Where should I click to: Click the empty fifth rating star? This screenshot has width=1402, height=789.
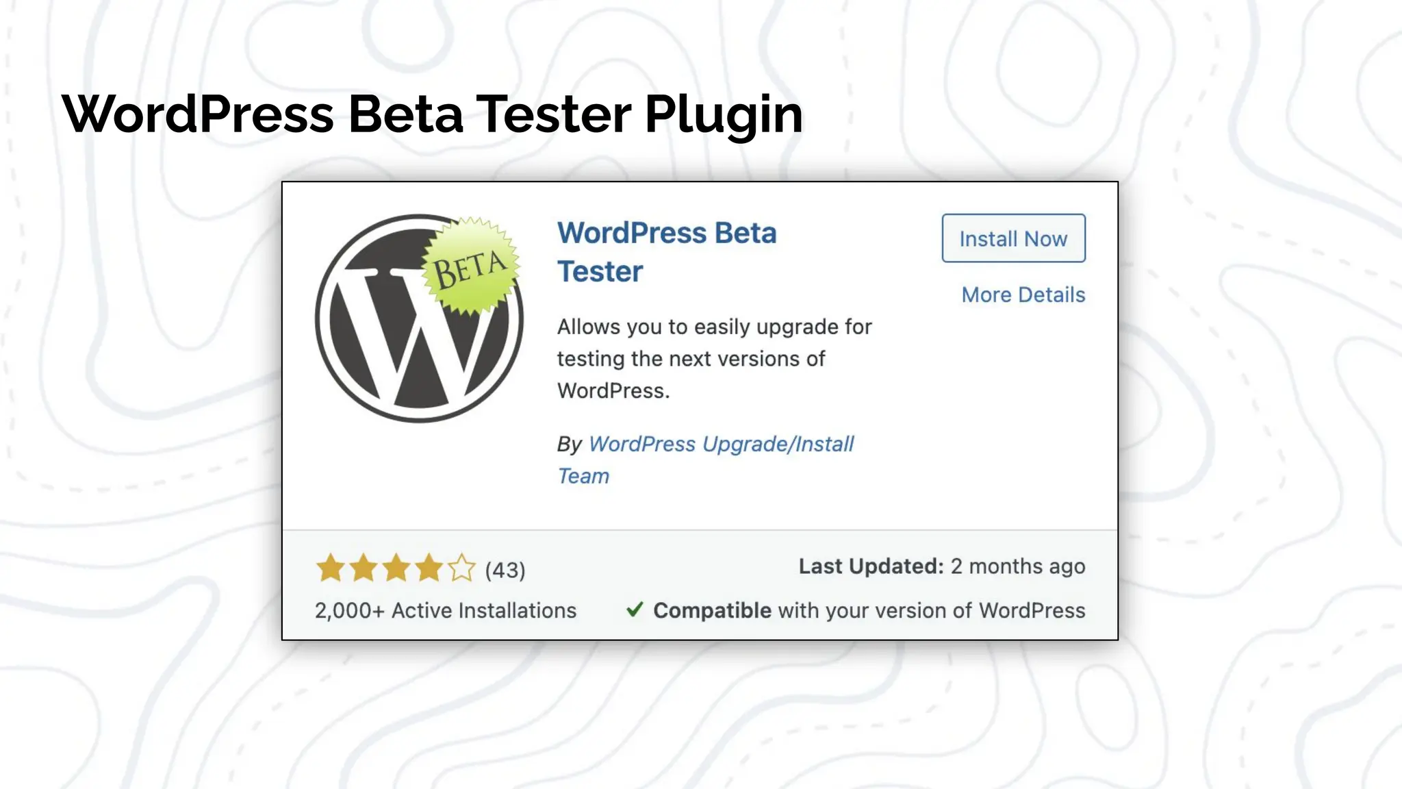[x=461, y=568]
